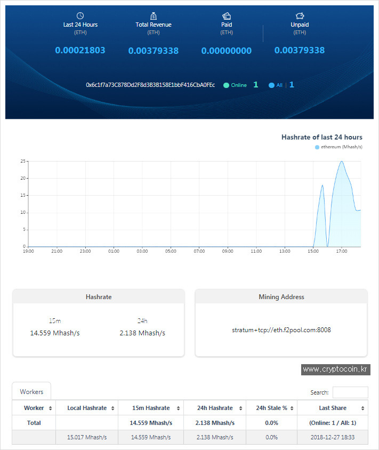Screen dimensions: 379x450
Task: Sort by 15m Hashrate column
Action: (151, 408)
